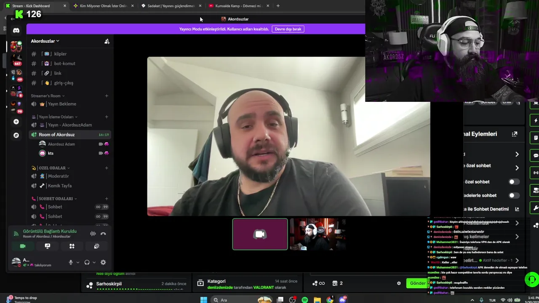
Task: Open File Explorer from the taskbar
Action: 317,300
